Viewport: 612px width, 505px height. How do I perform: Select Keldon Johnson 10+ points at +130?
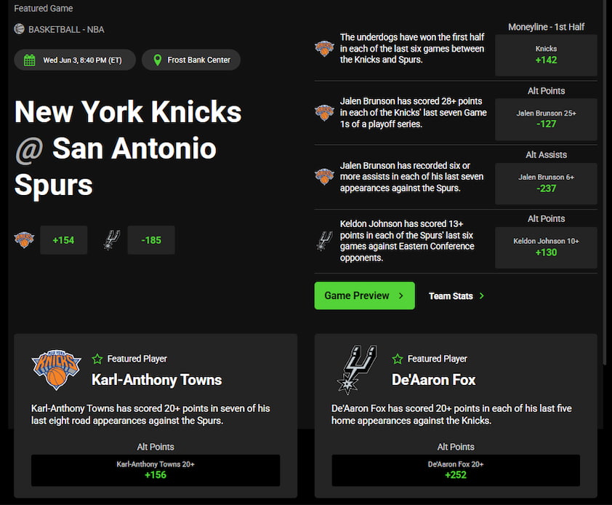(x=546, y=247)
